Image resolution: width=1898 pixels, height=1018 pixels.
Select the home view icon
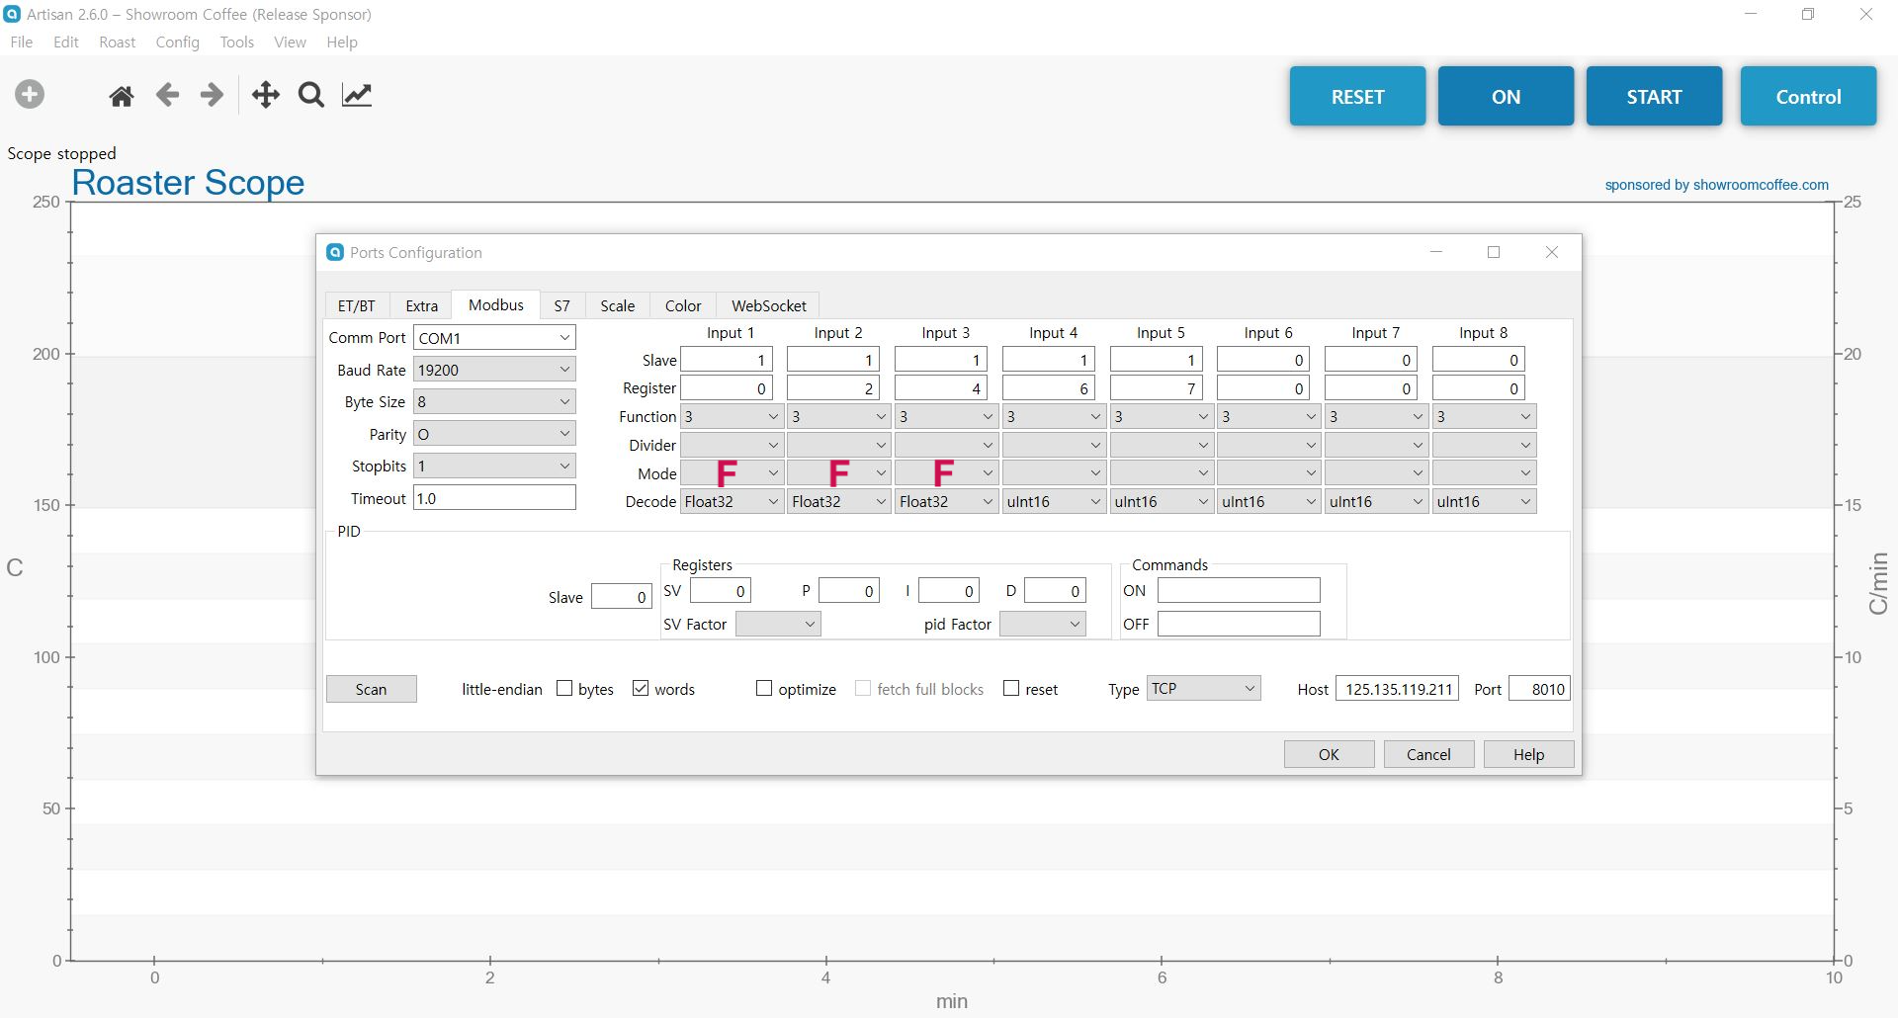pos(122,94)
